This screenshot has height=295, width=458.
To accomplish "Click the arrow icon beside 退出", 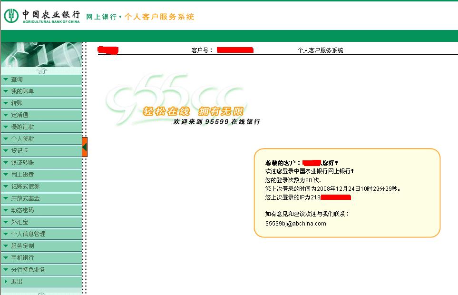I will click(6, 282).
